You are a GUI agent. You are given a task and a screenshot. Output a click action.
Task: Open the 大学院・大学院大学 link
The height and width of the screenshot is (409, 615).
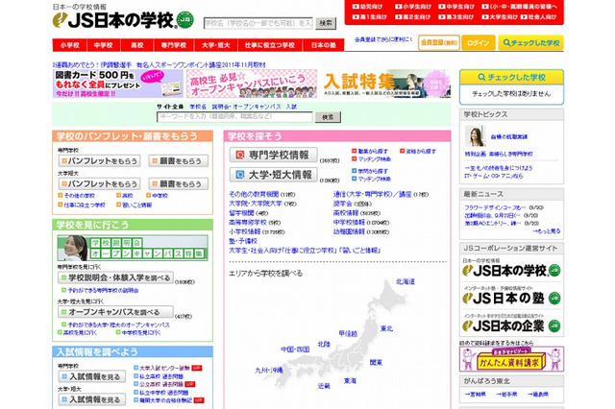pyautogui.click(x=256, y=204)
